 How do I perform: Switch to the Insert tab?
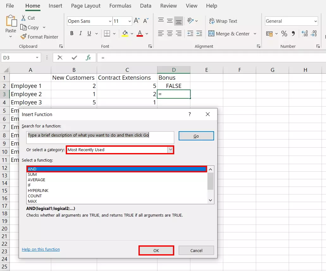tap(55, 6)
